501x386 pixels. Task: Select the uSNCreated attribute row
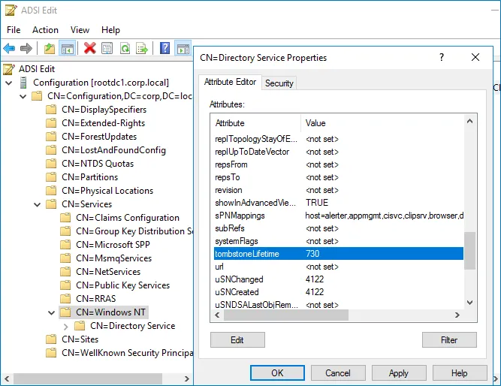tap(339, 292)
